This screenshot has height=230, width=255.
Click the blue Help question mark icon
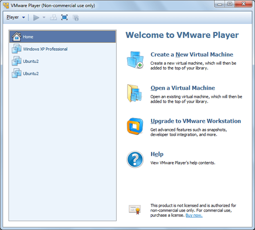point(135,159)
